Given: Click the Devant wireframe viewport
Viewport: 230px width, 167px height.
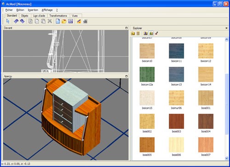Looking at the screenshot, I should 66,51.
